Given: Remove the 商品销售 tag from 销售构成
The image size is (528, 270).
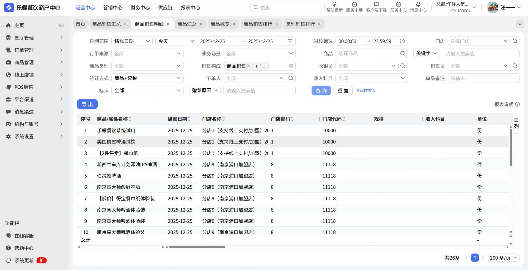Looking at the screenshot, I should click(249, 66).
